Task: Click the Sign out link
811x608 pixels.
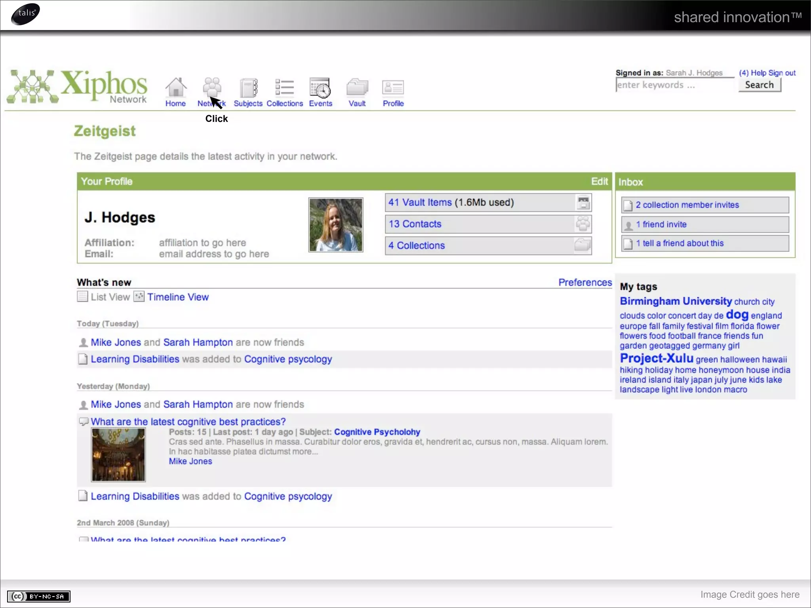Action: click(782, 73)
